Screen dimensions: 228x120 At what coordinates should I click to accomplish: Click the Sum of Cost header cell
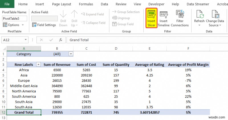86,65
